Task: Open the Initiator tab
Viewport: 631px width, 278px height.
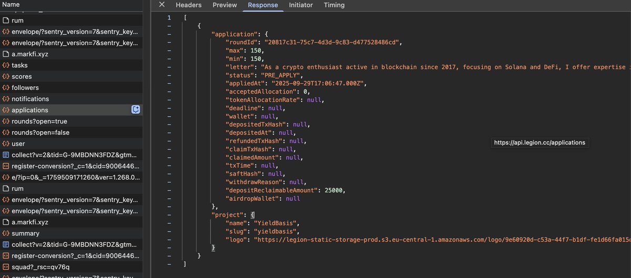Action: click(301, 5)
